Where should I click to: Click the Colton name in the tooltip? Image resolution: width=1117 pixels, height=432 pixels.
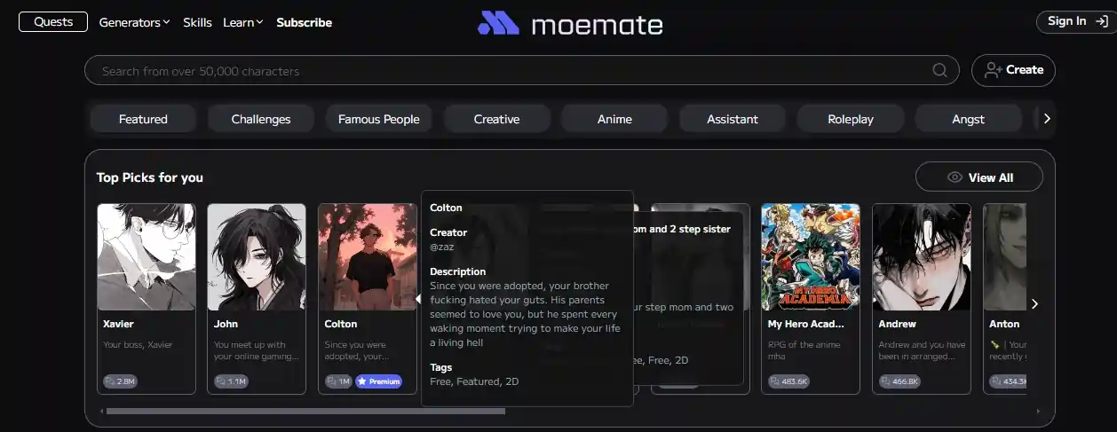(x=446, y=208)
